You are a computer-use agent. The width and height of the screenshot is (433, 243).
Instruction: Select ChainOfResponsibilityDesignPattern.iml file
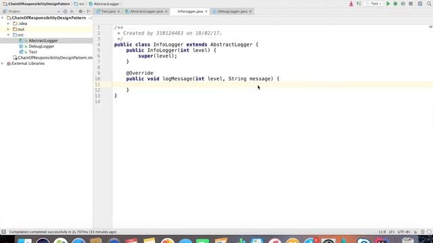click(x=55, y=57)
